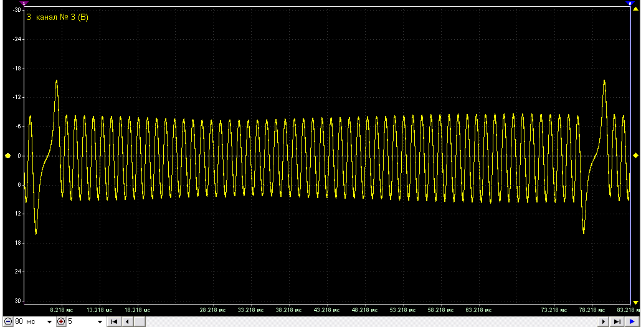Viewport: 641px width, 327px height.
Task: Click the yellow down triangle in the bottom-right corner
Action: 635,302
